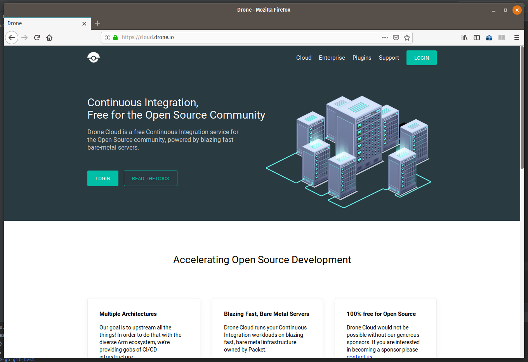528x362 pixels.
Task: Open a new browser tab
Action: (x=97, y=23)
